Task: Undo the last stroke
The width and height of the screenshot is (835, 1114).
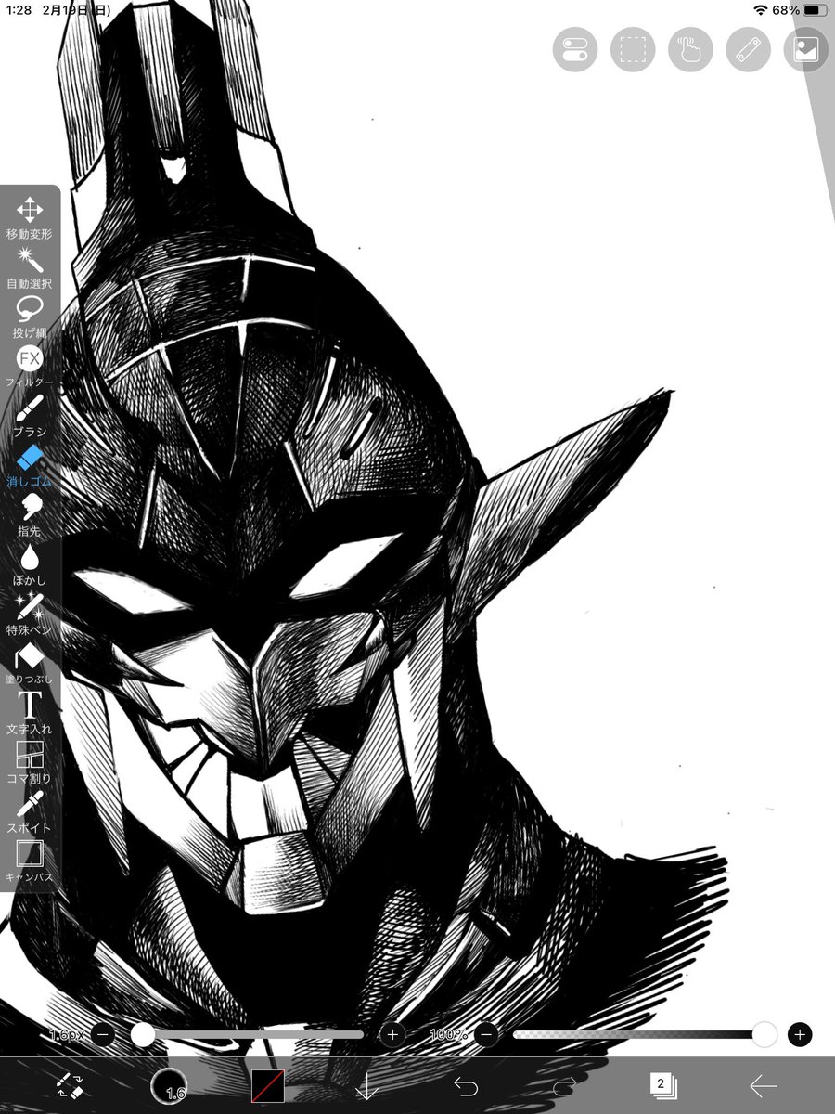Action: [466, 1085]
